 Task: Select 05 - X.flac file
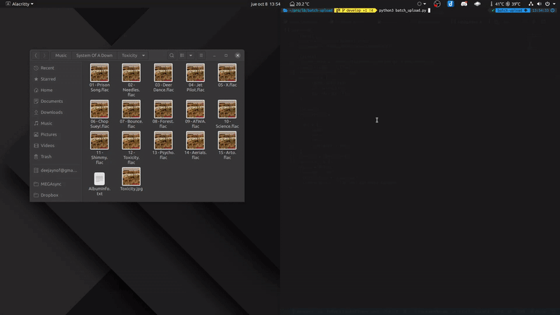[227, 75]
